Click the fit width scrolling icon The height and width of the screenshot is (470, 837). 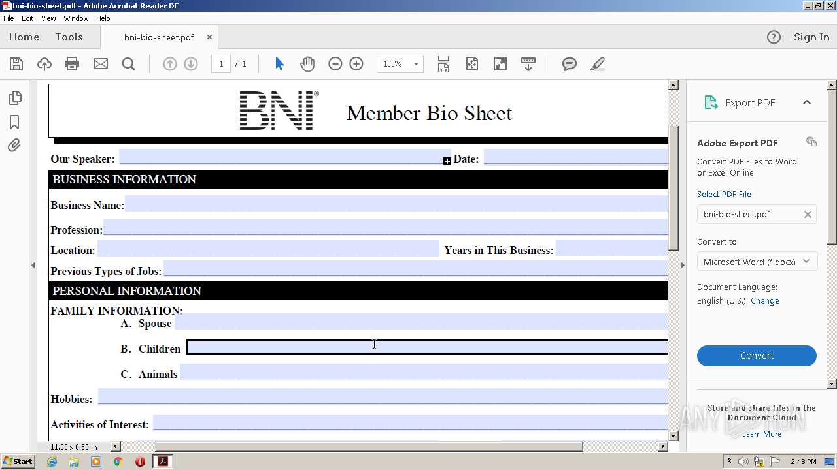point(443,64)
